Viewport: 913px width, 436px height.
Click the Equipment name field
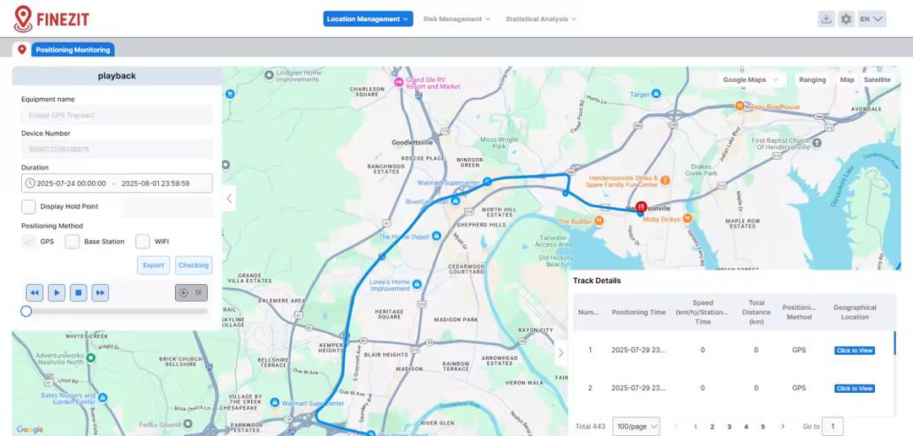tap(117, 115)
